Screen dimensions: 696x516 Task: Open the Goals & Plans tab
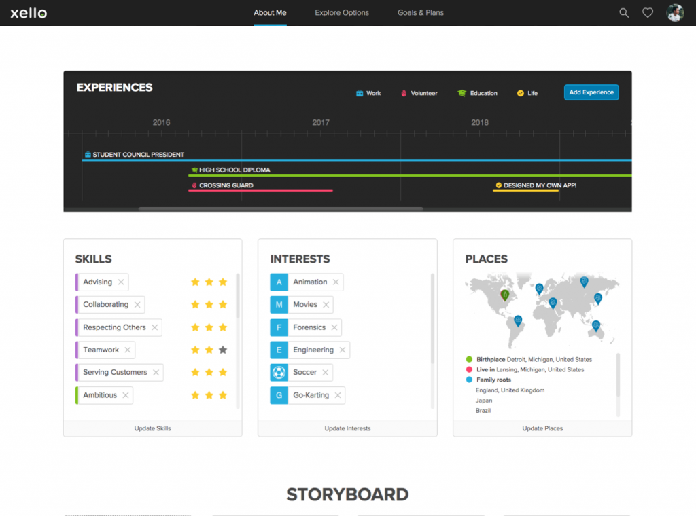click(x=420, y=13)
